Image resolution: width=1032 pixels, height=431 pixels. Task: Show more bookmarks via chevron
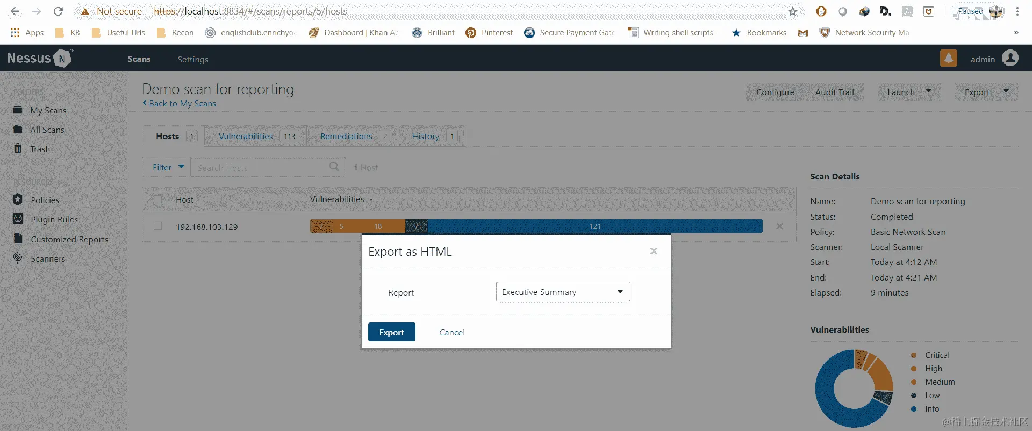tap(1016, 33)
